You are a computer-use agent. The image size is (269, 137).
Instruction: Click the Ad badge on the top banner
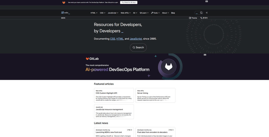(x=207, y=1)
